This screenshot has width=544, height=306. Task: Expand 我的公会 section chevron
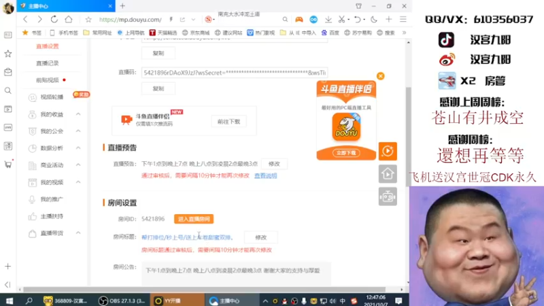[78, 131]
